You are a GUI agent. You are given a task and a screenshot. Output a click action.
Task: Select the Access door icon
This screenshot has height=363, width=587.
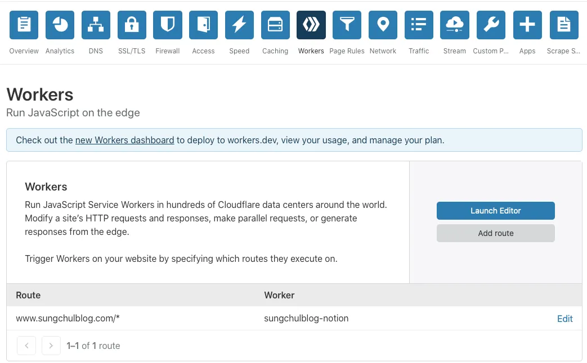coord(203,25)
